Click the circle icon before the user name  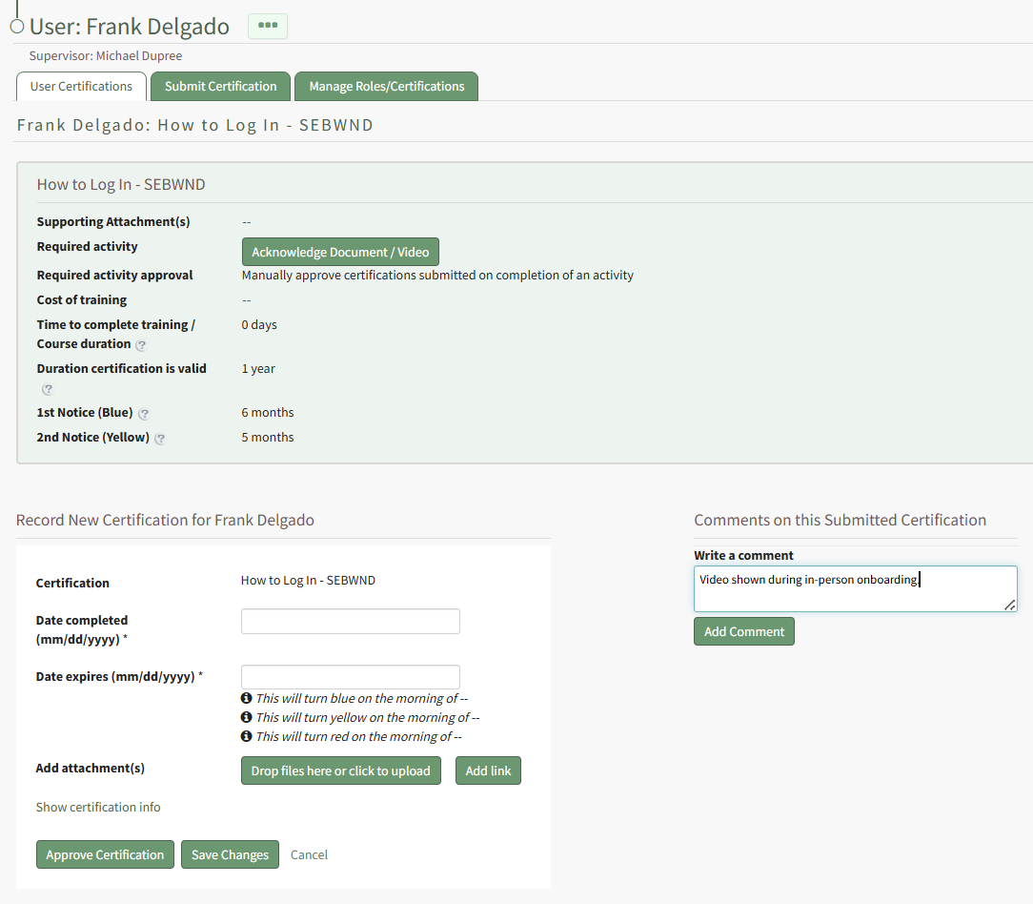coord(16,27)
